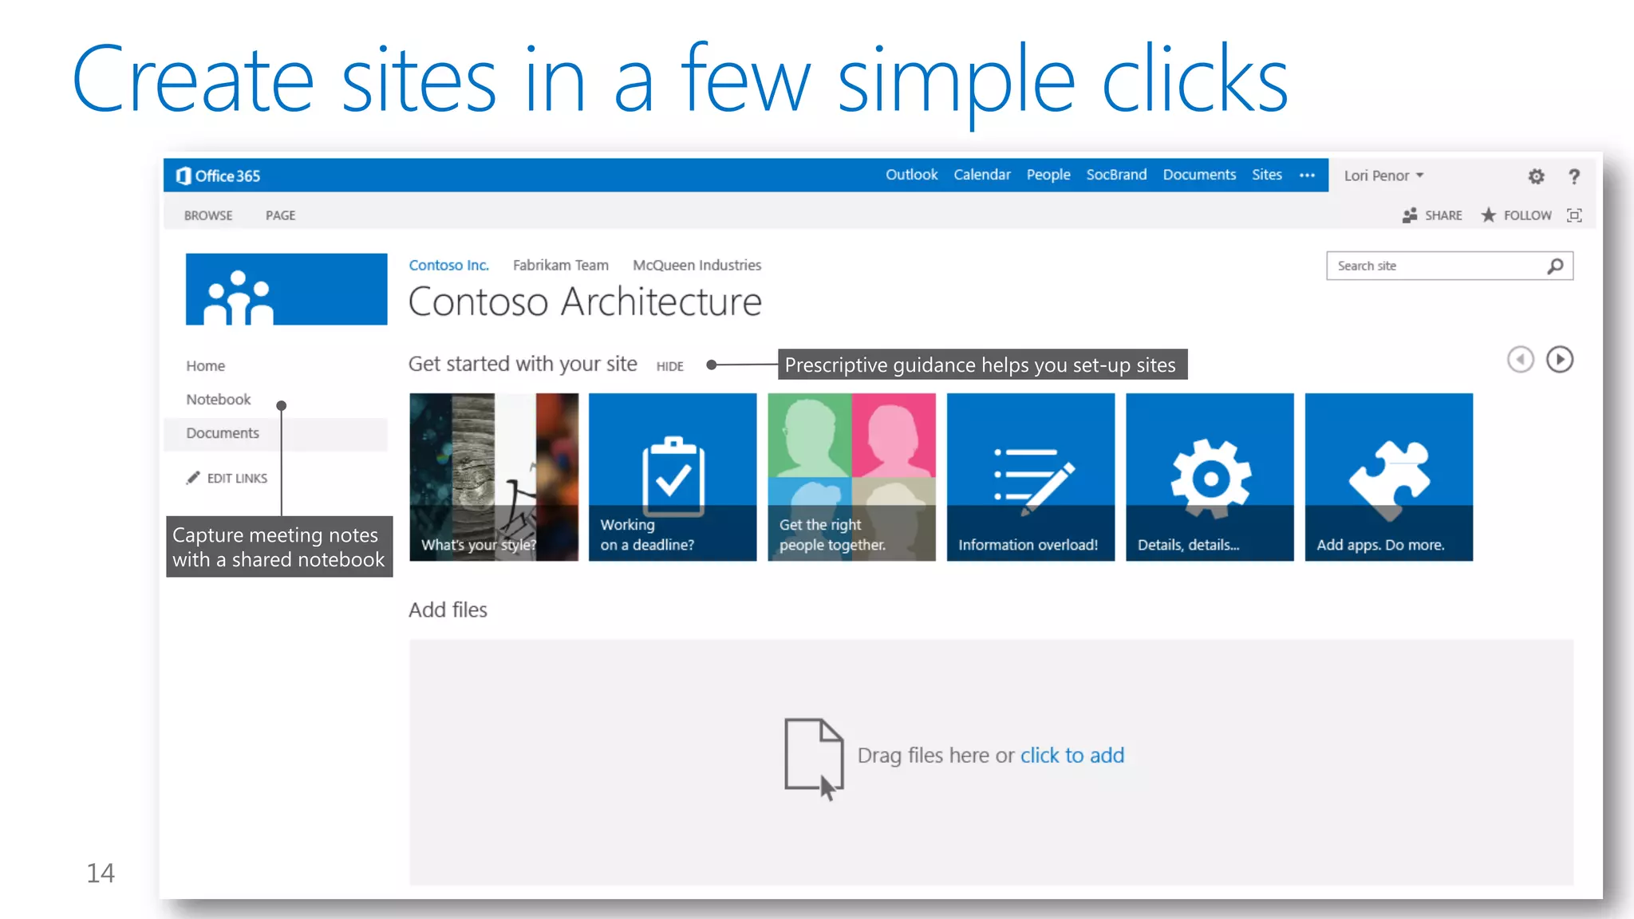Screen dimensions: 1634x919
Task: Select the 'What's your style?' tile
Action: point(494,477)
